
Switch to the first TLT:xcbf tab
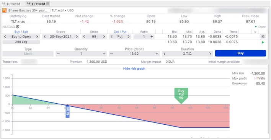12,3
